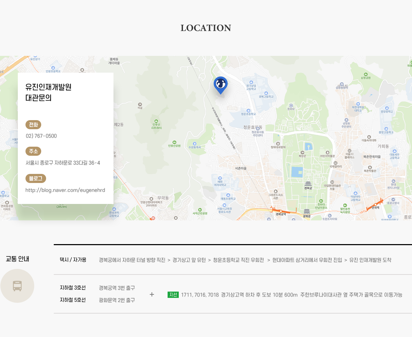Click the 청와대 marker icon on the map

click(291, 105)
